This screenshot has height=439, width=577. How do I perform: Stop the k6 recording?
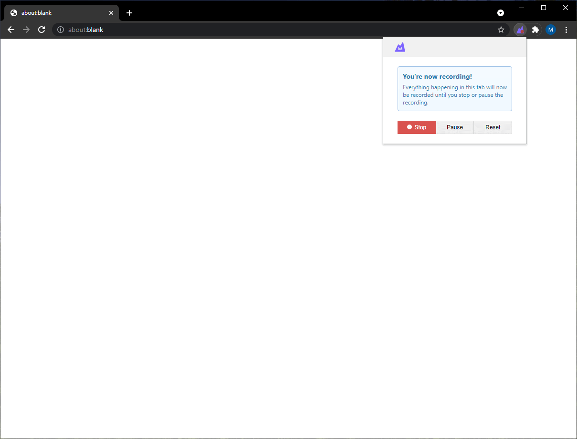point(417,127)
